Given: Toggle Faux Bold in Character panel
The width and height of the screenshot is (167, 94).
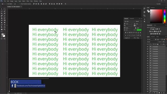Looking at the screenshot, I should click(x=126, y=33).
